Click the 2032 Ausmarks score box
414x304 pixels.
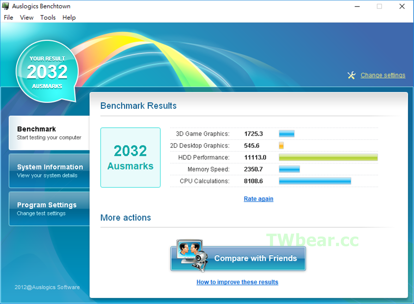point(130,157)
